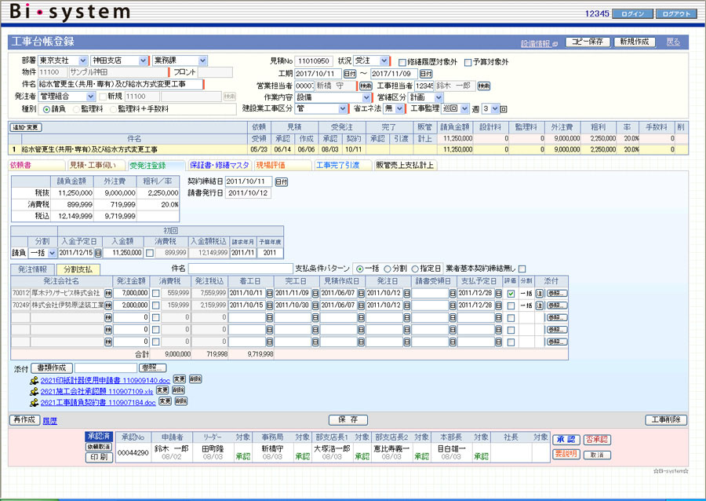
Task: Click 変更 button for 2621印紙計器使用申請書 file
Action: (179, 379)
